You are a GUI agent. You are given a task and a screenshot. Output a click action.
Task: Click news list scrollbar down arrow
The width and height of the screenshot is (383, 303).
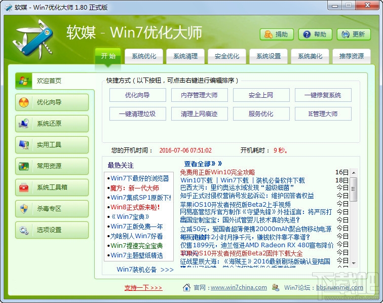[354, 263]
